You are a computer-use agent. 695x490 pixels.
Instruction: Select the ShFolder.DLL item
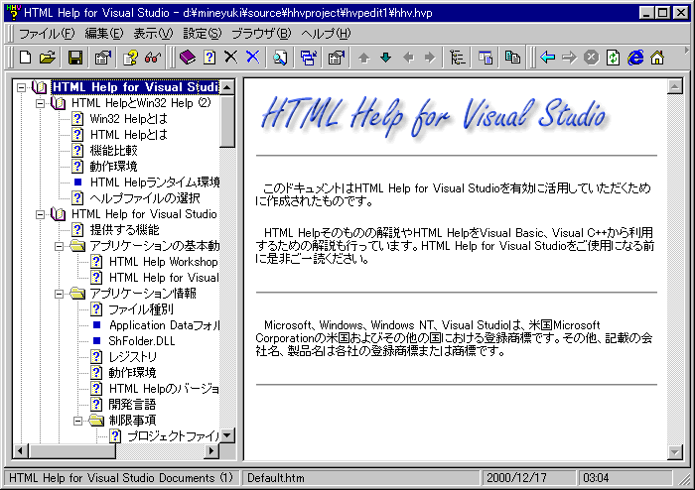[142, 341]
